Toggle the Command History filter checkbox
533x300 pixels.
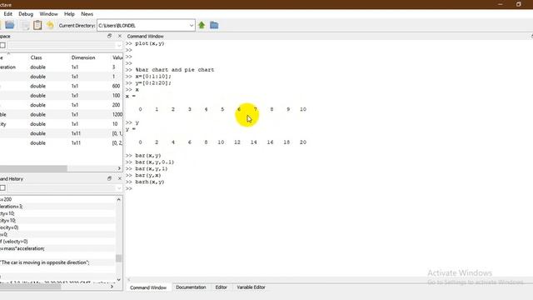[2, 187]
